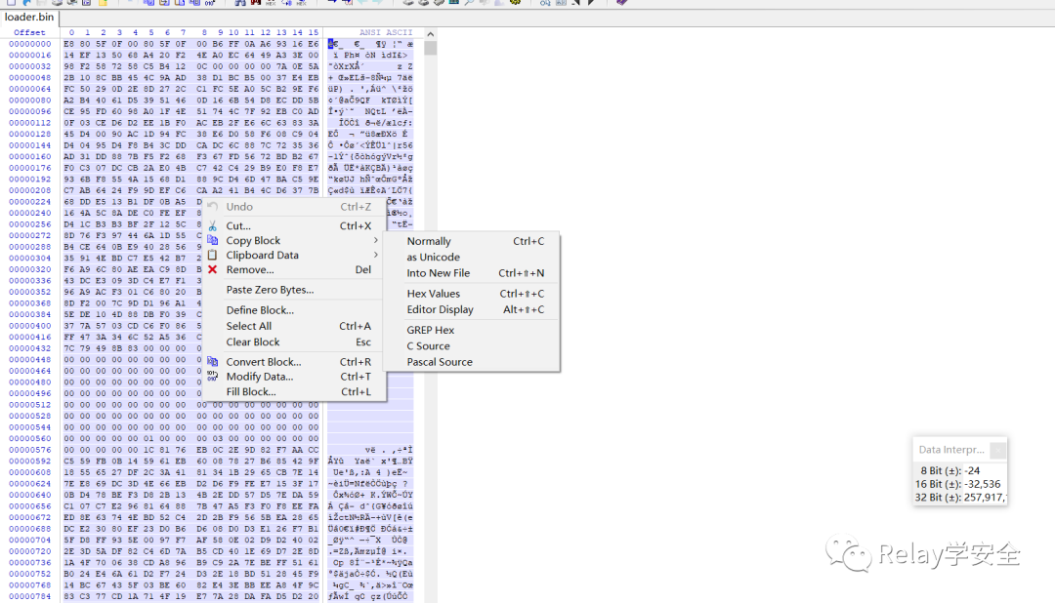The height and width of the screenshot is (603, 1055).
Task: Click the Modify Data binary icon
Action: [212, 377]
